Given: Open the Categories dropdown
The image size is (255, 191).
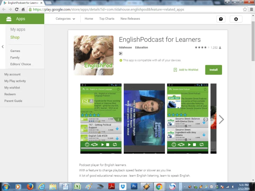Looking at the screenshot, I should point(65,19).
